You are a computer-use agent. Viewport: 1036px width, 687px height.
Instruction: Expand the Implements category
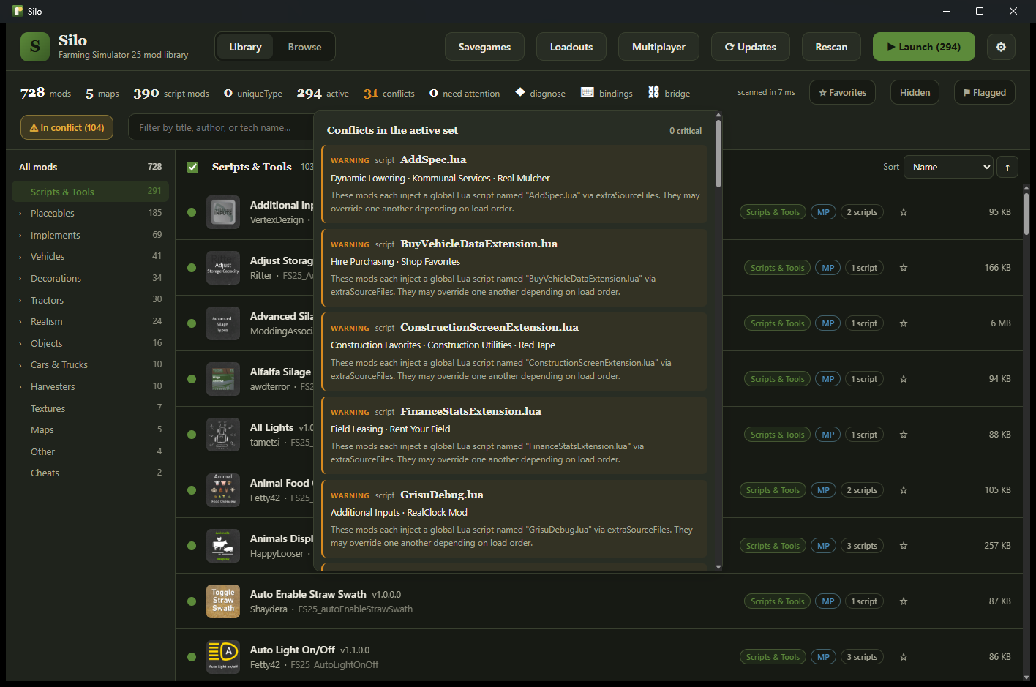(x=20, y=236)
